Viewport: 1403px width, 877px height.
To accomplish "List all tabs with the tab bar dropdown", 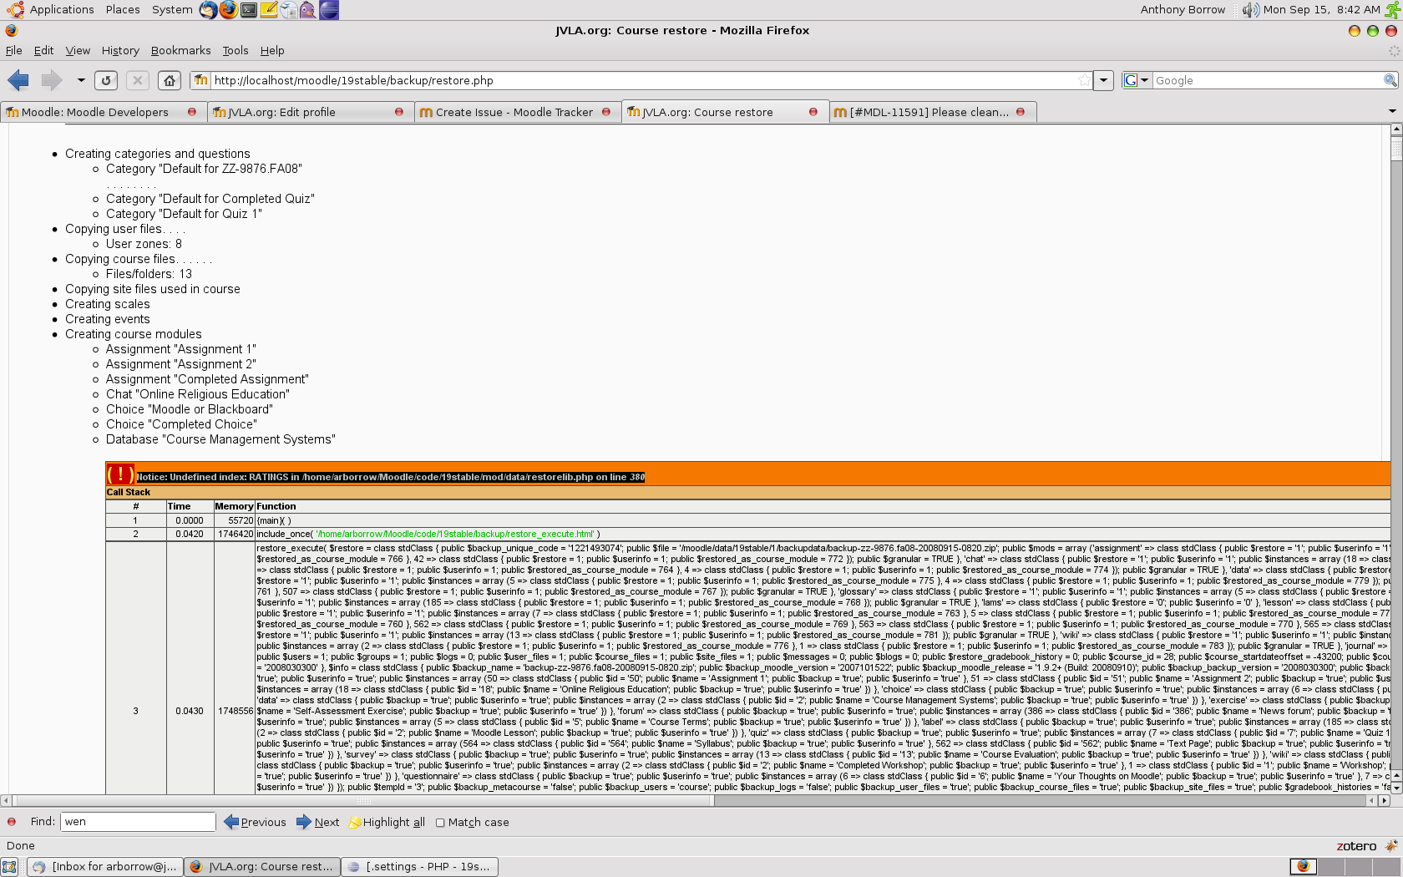I will point(1392,111).
